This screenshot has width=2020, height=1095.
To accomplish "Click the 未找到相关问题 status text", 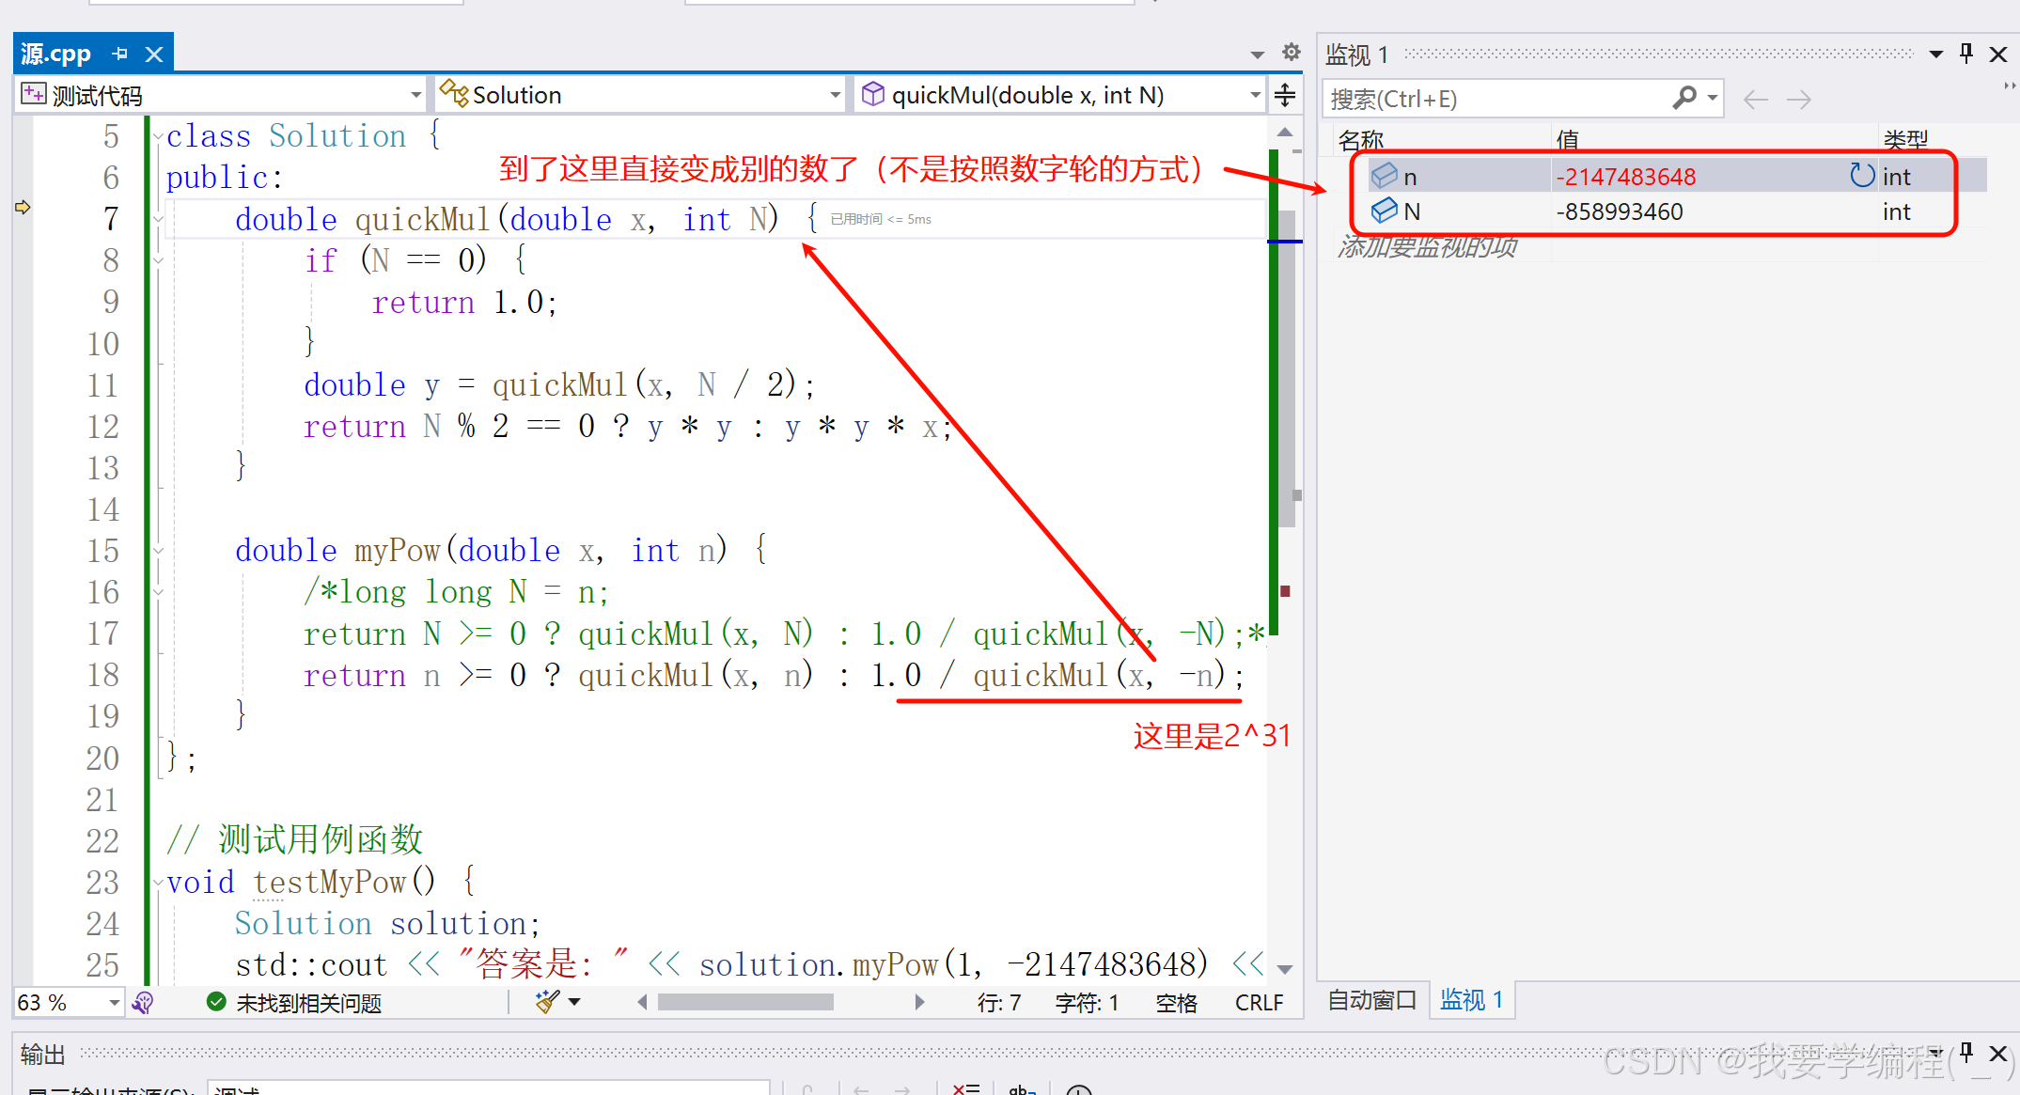I will point(308,1003).
